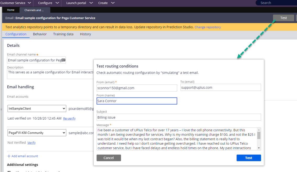Click the Details heading
Screen dimensions: 297x172
[x=13, y=46]
